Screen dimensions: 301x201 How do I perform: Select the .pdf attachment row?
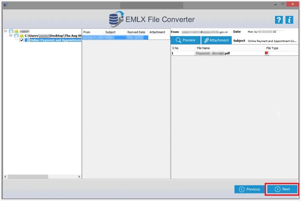coord(234,53)
